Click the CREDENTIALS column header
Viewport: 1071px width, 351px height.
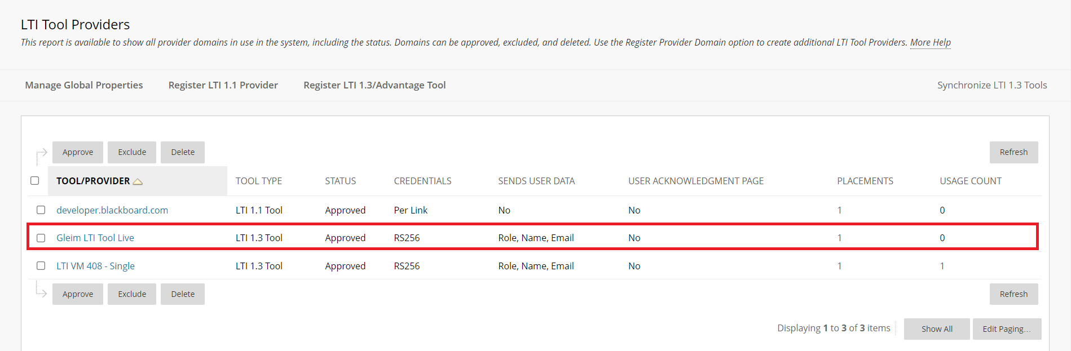[423, 181]
